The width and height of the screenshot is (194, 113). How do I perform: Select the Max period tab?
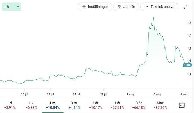(161, 105)
